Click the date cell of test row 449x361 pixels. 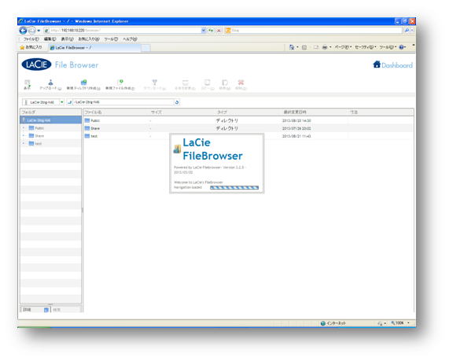[x=296, y=136]
